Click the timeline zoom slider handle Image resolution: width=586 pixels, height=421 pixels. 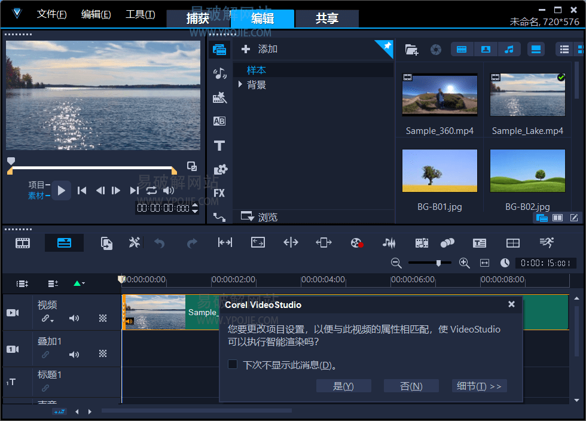click(438, 263)
